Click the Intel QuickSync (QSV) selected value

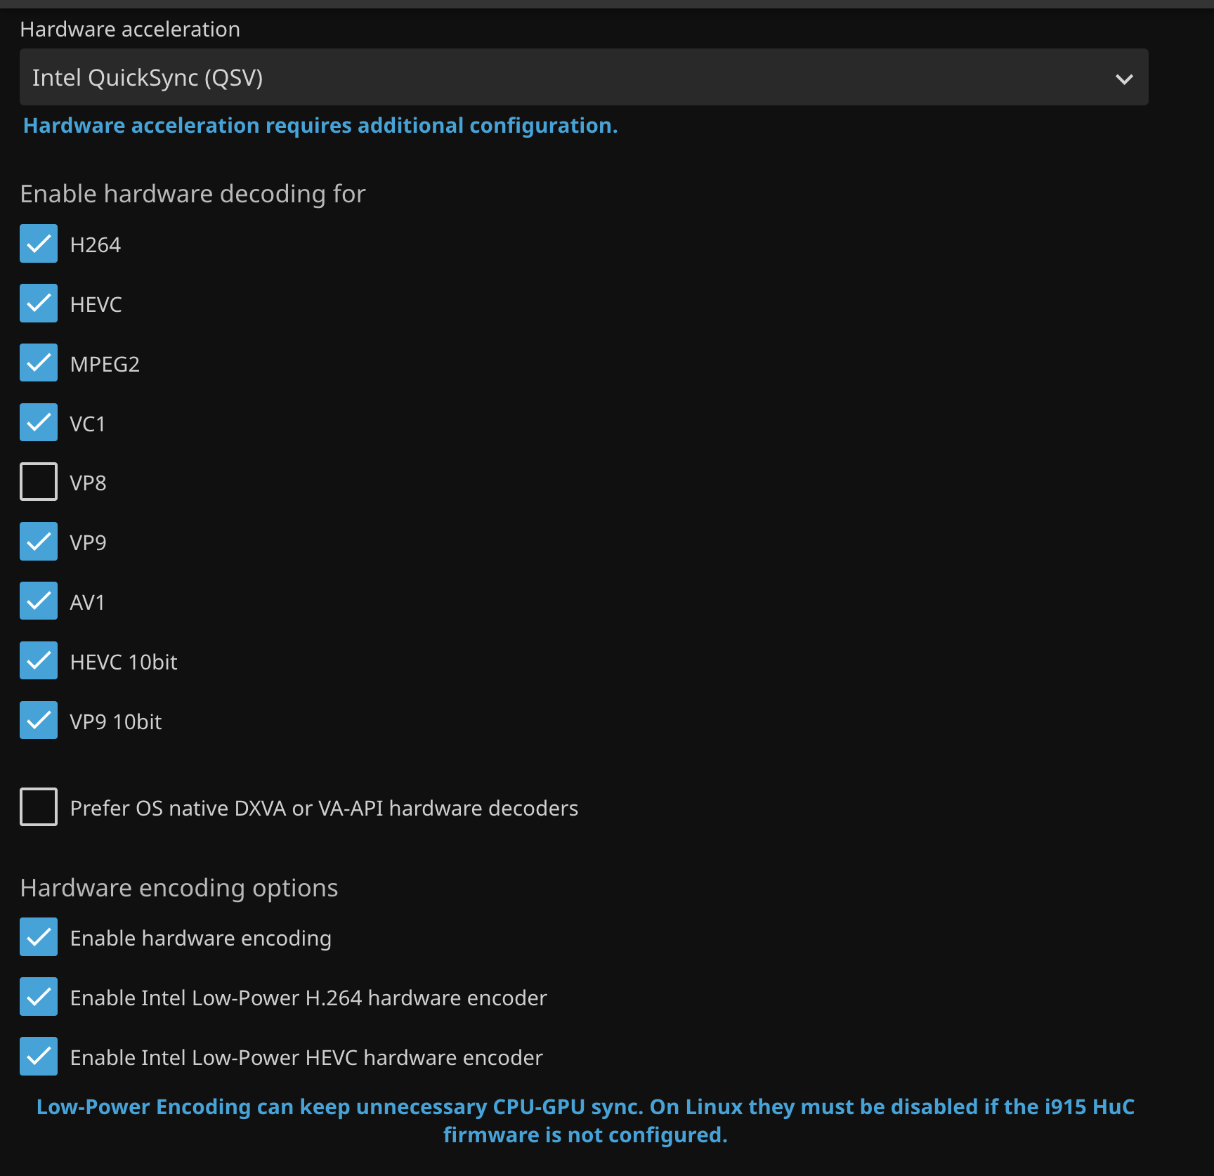coord(148,77)
